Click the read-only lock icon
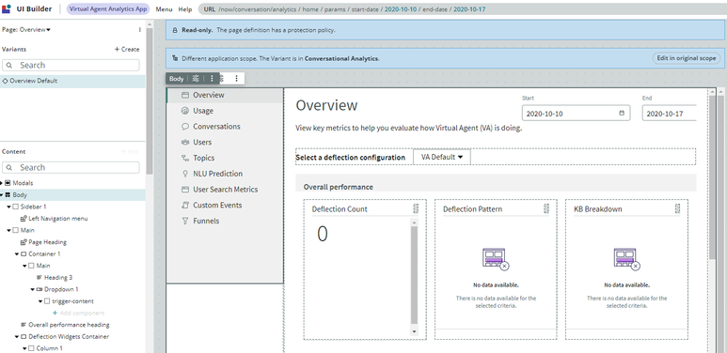Viewport: 727px width, 353px height. [x=175, y=30]
